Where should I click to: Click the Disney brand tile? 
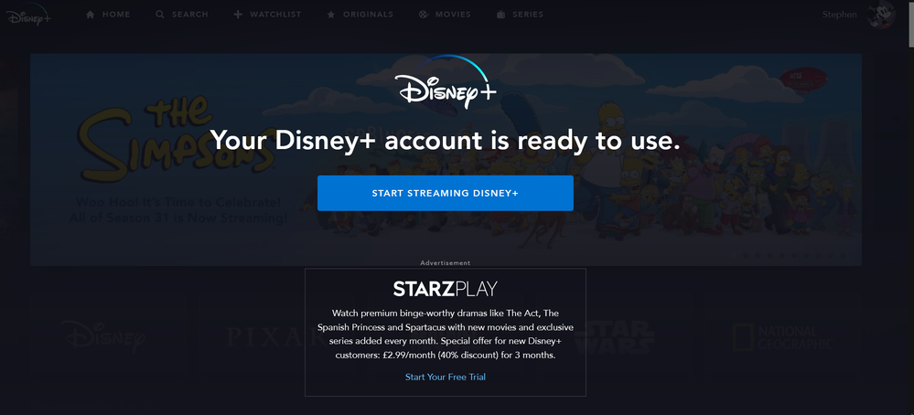pyautogui.click(x=113, y=335)
